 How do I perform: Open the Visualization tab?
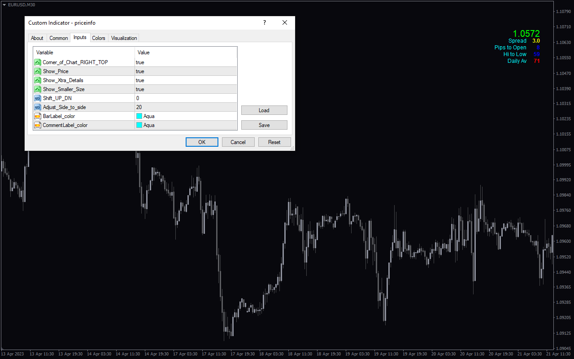pyautogui.click(x=124, y=38)
